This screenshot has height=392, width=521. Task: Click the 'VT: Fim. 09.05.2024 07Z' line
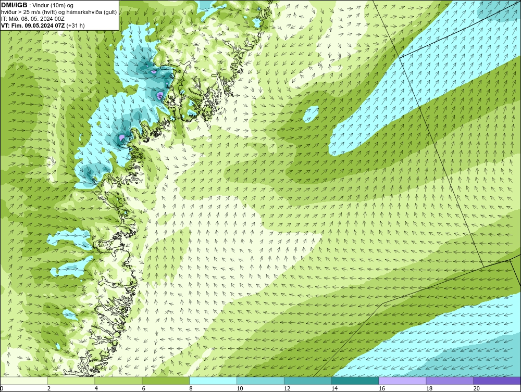point(33,26)
